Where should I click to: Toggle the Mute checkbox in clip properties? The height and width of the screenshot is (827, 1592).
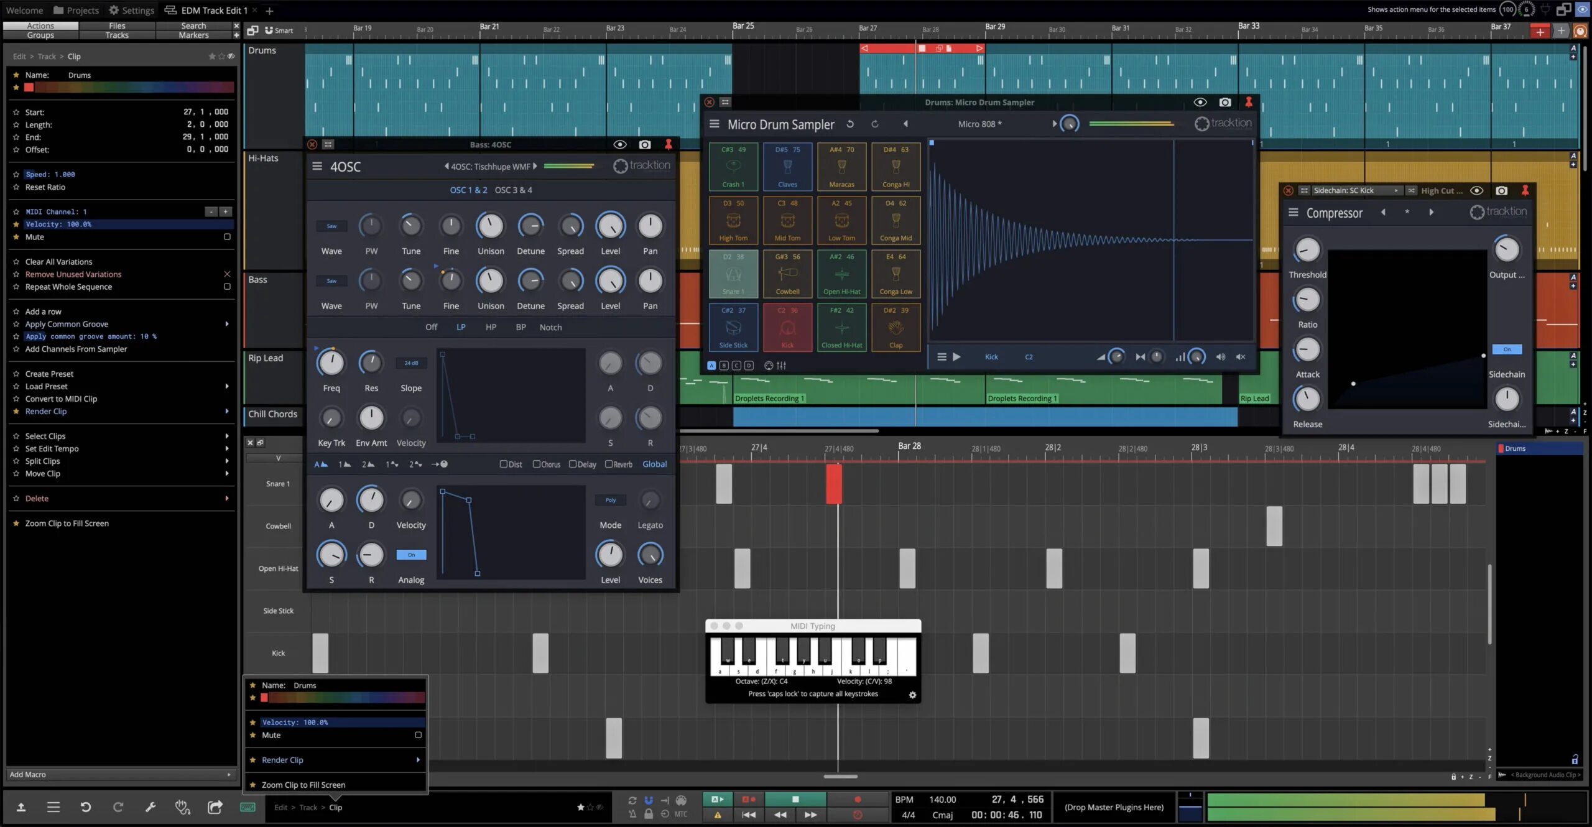227,237
